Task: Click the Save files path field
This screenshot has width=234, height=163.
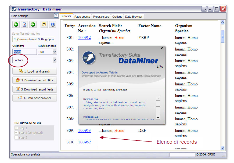Action: point(34,39)
